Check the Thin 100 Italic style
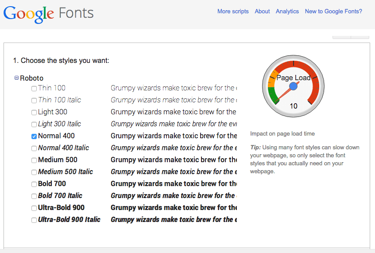 (x=34, y=101)
